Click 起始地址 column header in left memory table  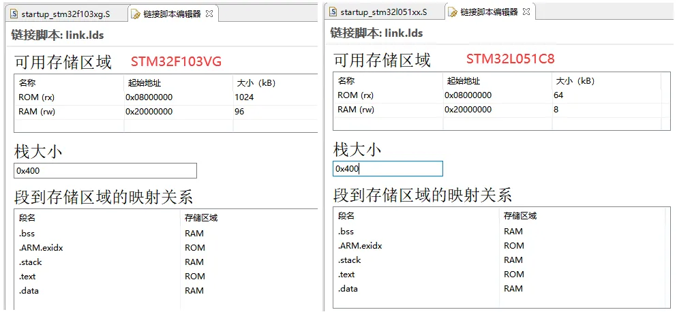click(x=145, y=83)
